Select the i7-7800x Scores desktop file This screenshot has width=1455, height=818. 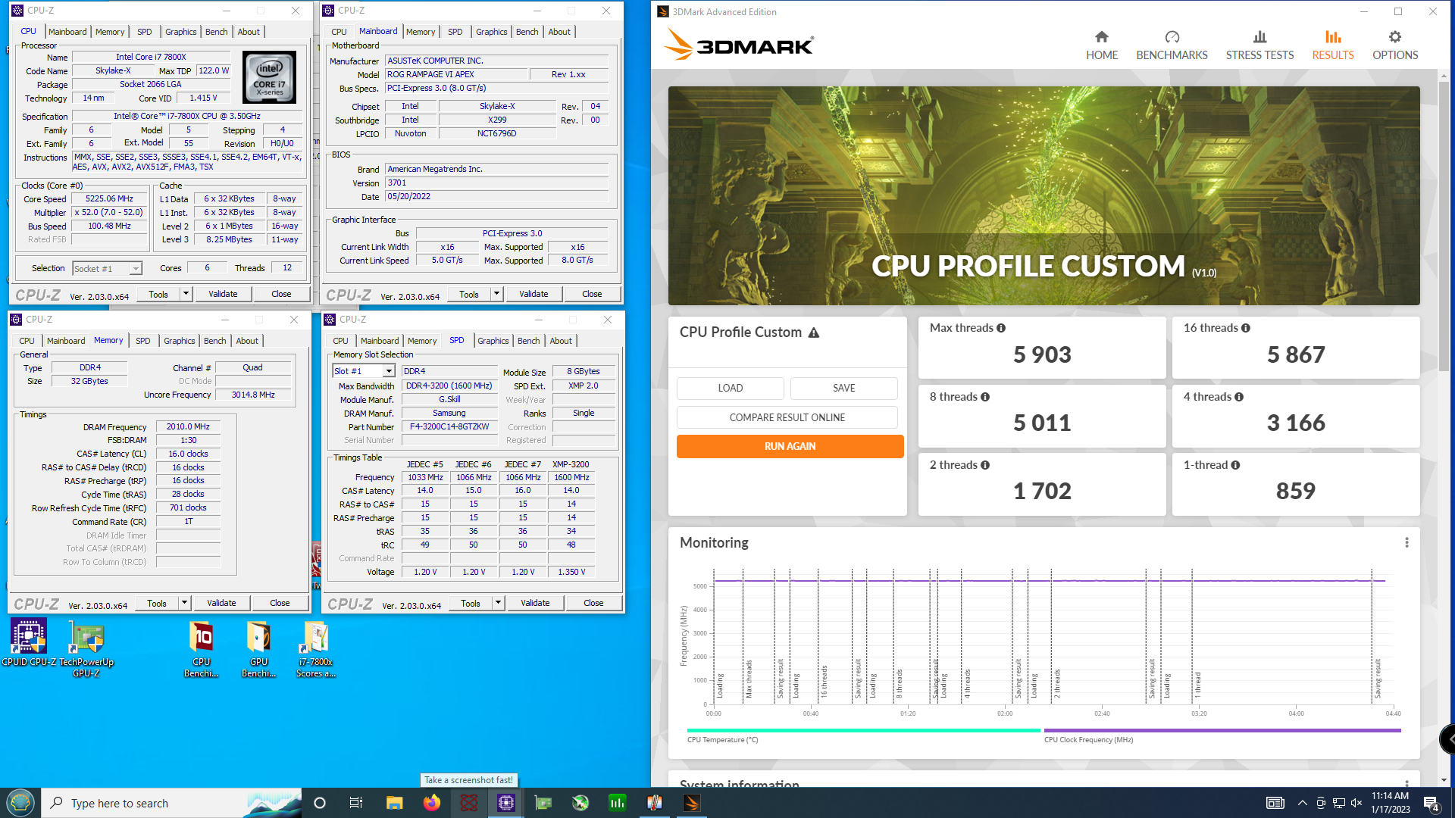315,648
